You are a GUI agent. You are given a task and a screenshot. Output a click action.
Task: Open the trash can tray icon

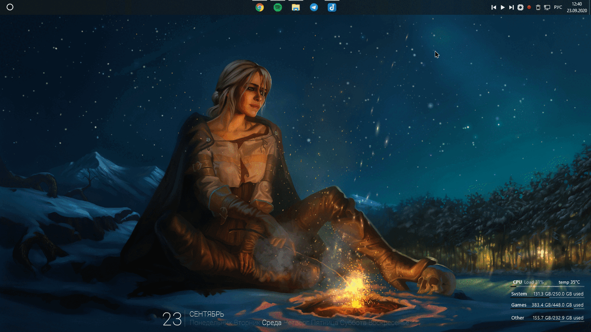click(x=538, y=7)
